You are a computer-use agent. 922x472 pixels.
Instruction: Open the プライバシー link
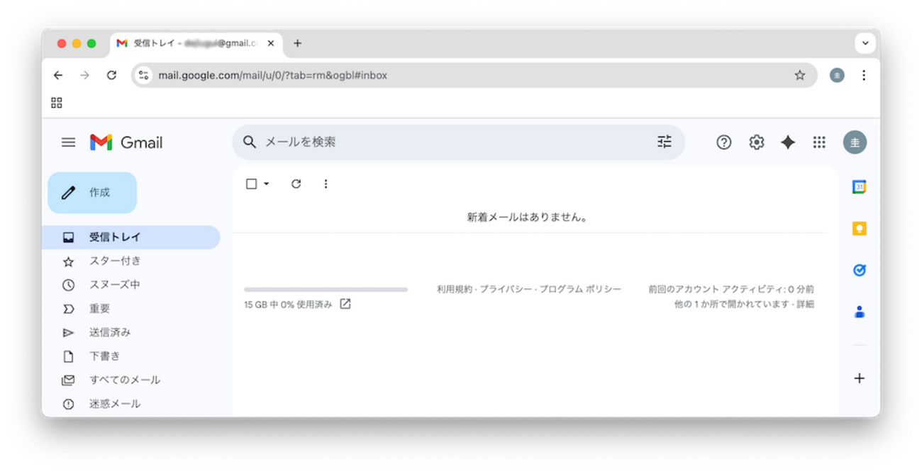pyautogui.click(x=506, y=289)
